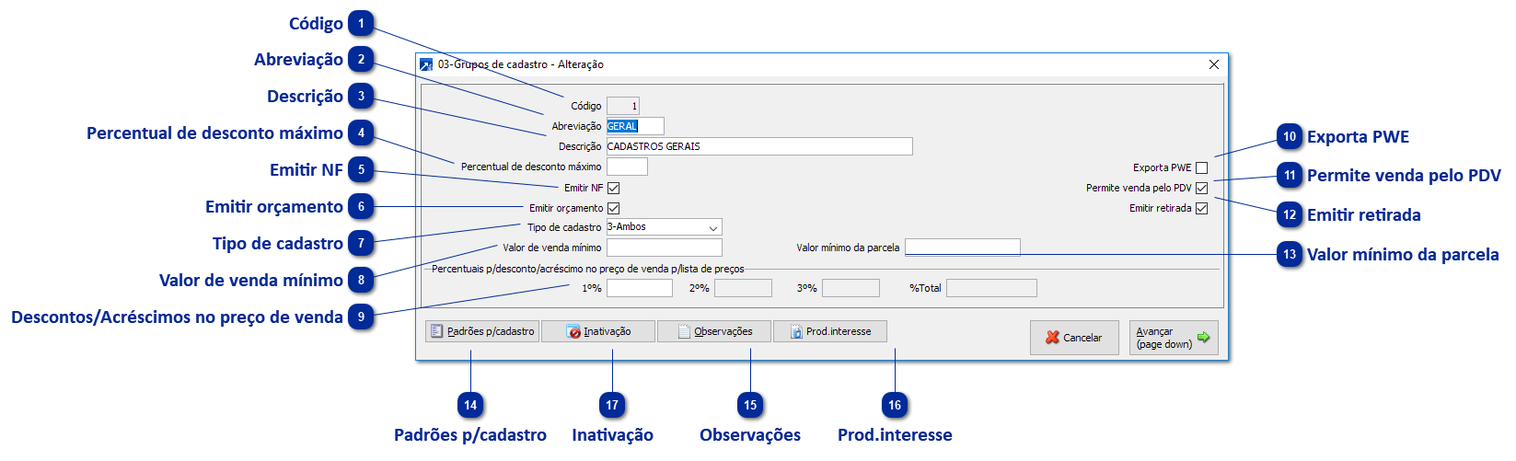Toggle the Emitir orçamento checkbox

[613, 208]
